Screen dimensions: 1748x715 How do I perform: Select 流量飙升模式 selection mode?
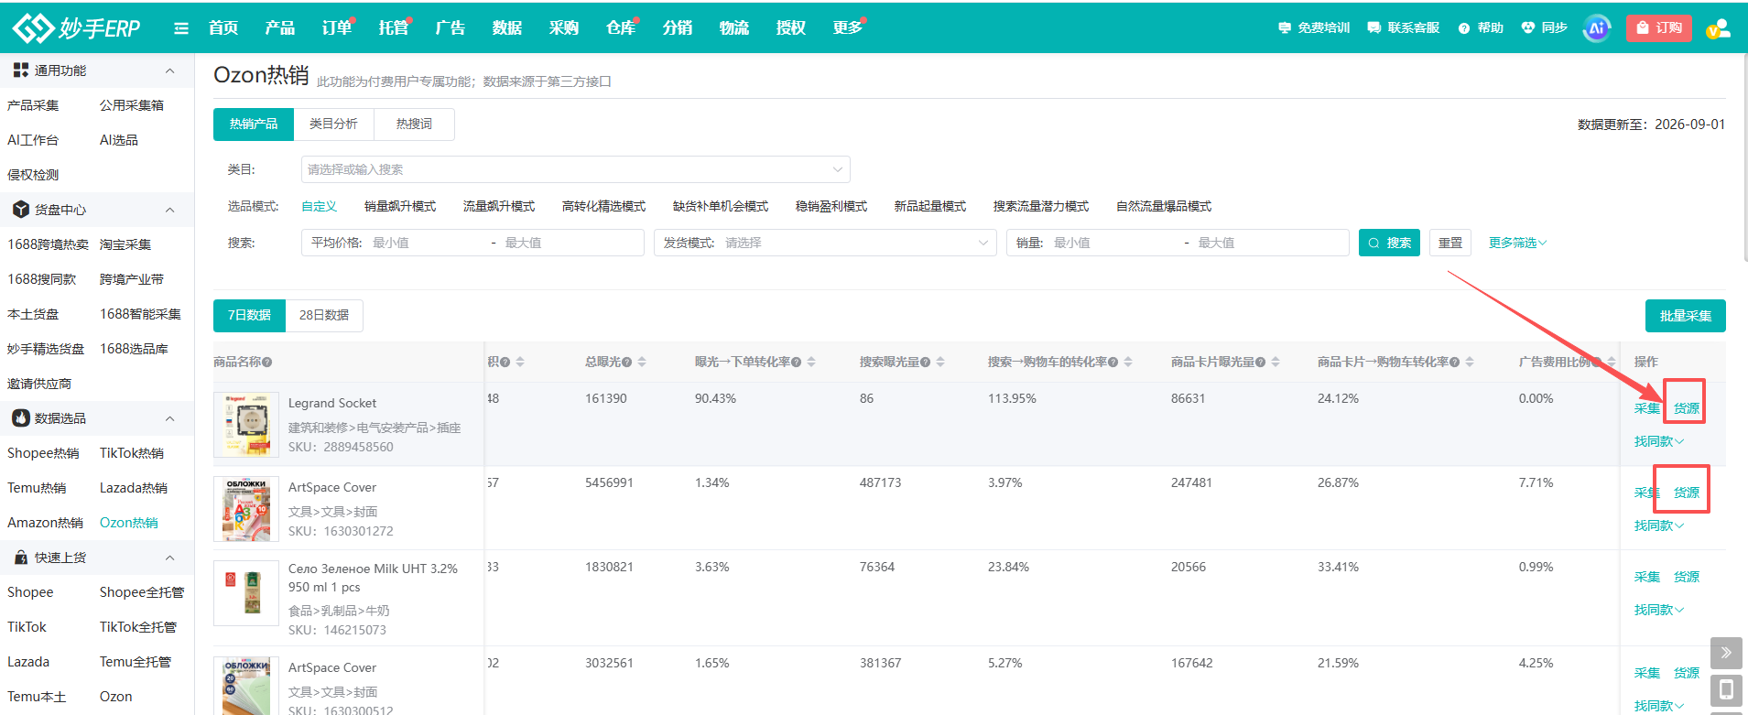pyautogui.click(x=499, y=206)
